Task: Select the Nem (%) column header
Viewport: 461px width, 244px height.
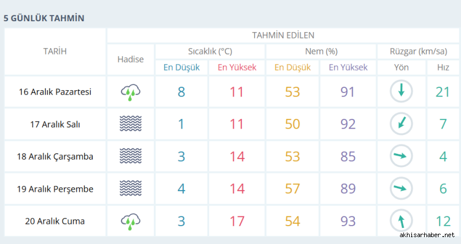Action: 321,52
